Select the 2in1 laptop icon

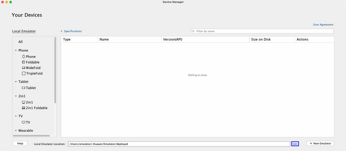click(x=24, y=102)
